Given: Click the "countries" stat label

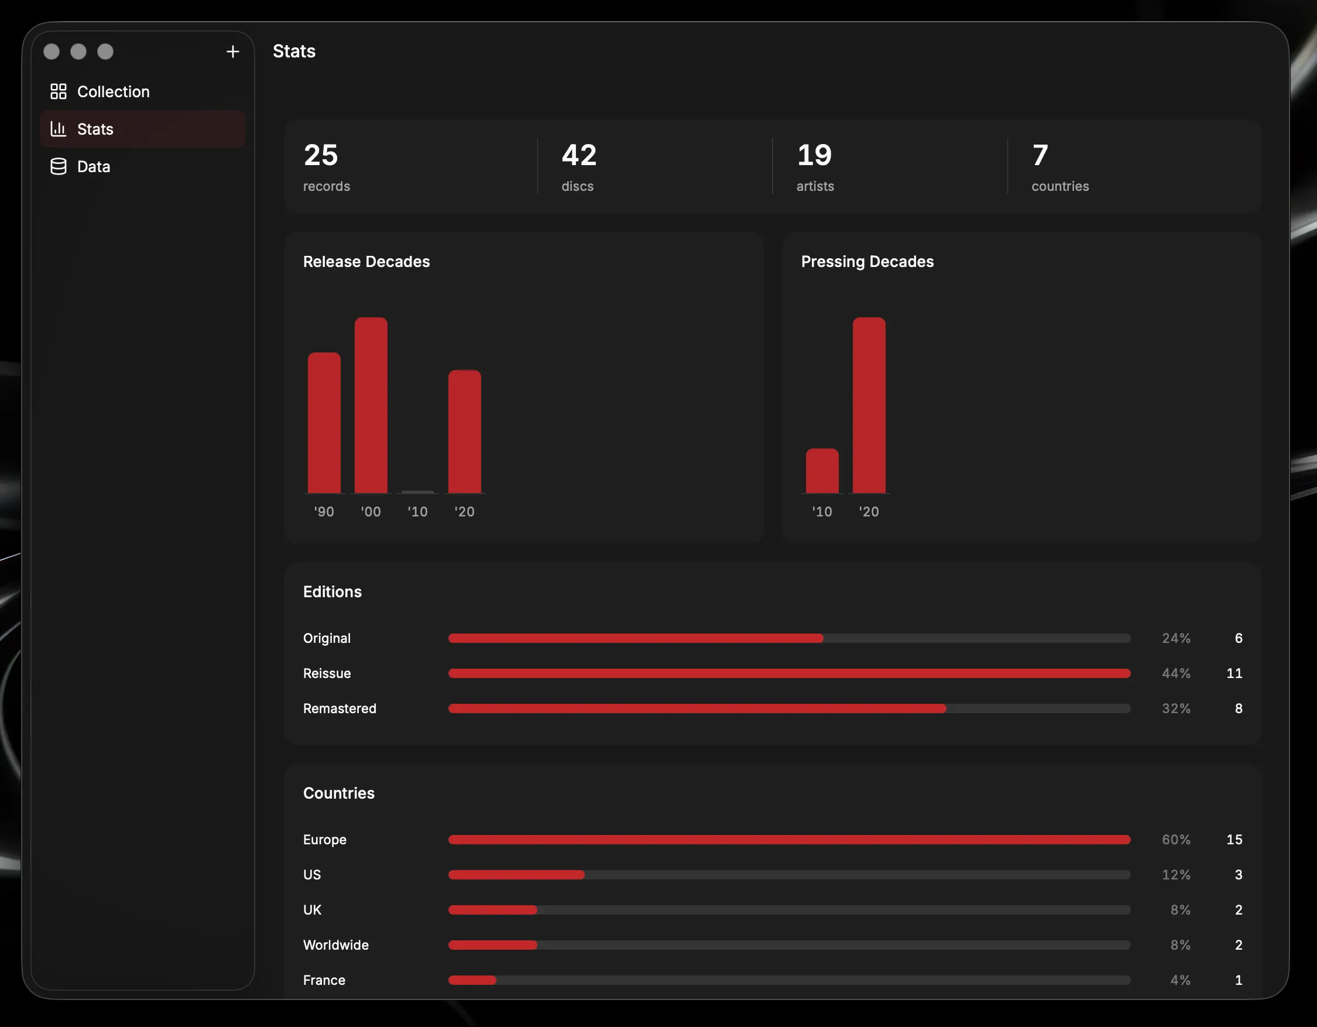Looking at the screenshot, I should (x=1060, y=186).
